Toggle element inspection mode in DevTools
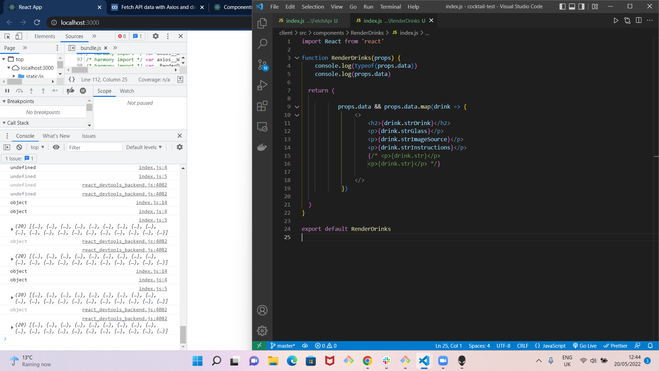Screen dimensions: 659x371 tap(6, 36)
